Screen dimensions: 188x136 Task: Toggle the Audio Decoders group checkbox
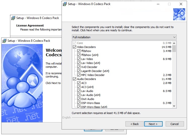click(74, 79)
